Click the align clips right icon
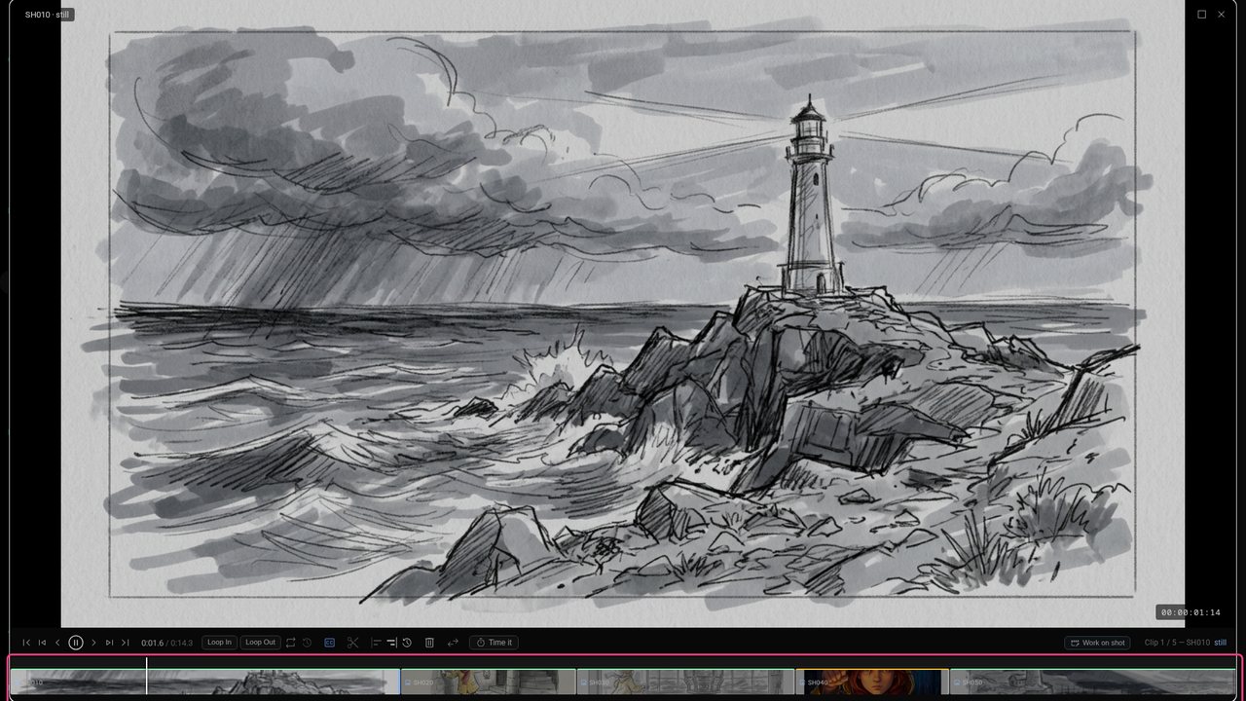Image resolution: width=1246 pixels, height=701 pixels. [x=391, y=643]
